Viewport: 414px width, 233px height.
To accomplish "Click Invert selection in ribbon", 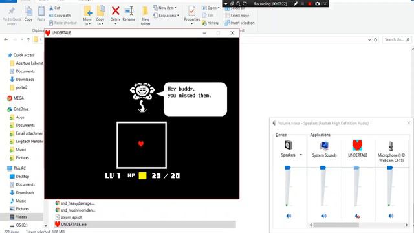I will point(240,23).
